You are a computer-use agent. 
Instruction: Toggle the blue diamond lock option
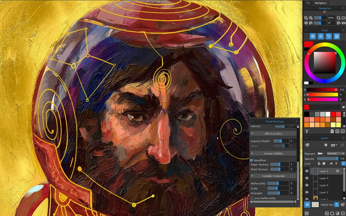[x=343, y=163]
